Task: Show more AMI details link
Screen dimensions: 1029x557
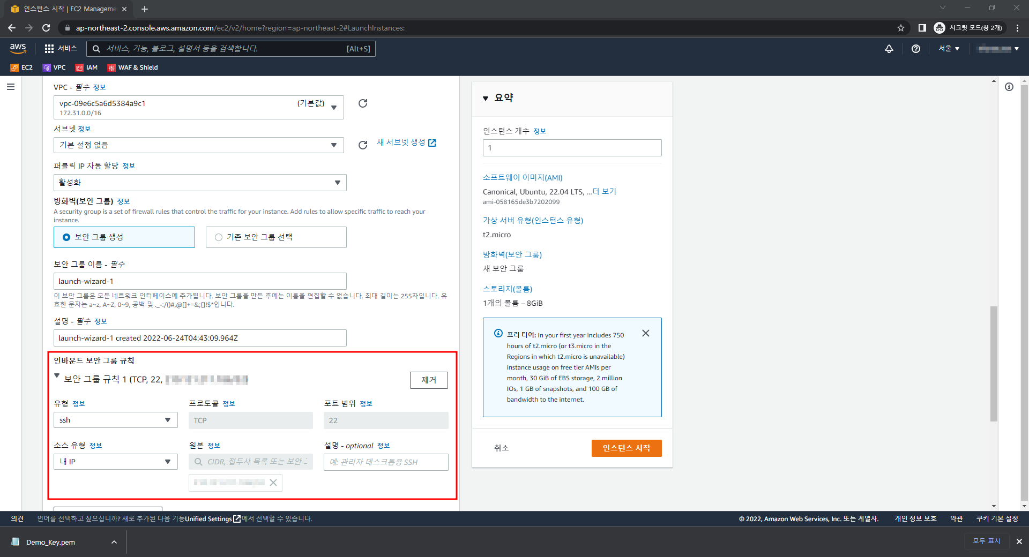Action: (604, 192)
